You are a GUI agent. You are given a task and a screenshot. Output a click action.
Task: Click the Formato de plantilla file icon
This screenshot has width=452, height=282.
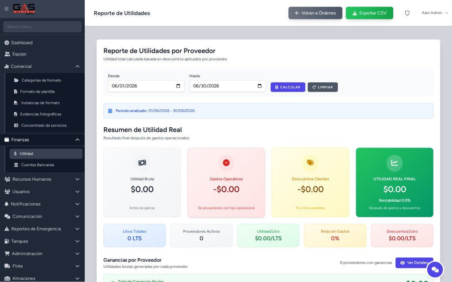pos(15,92)
